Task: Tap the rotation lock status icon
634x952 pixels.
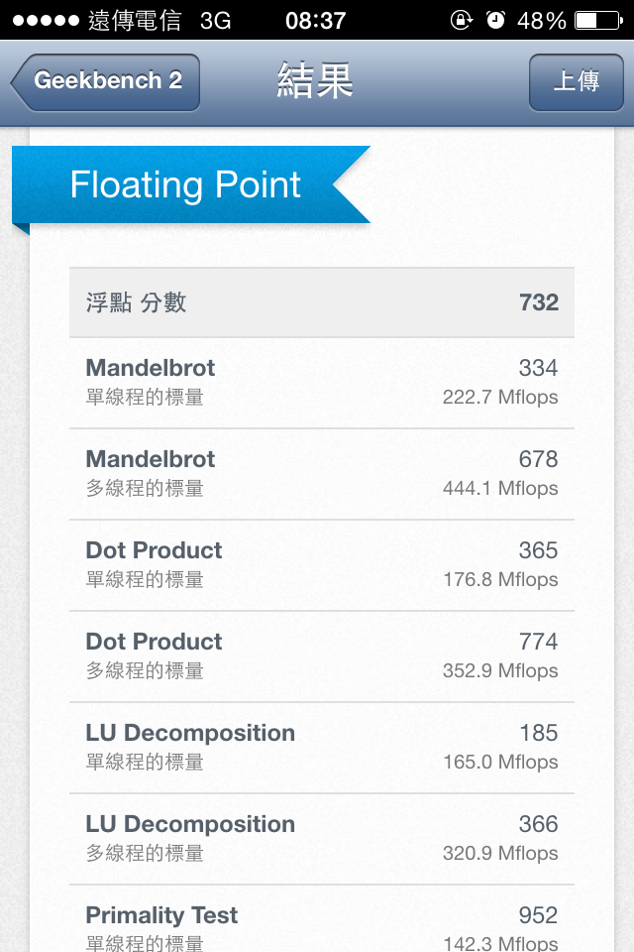Action: point(462,20)
